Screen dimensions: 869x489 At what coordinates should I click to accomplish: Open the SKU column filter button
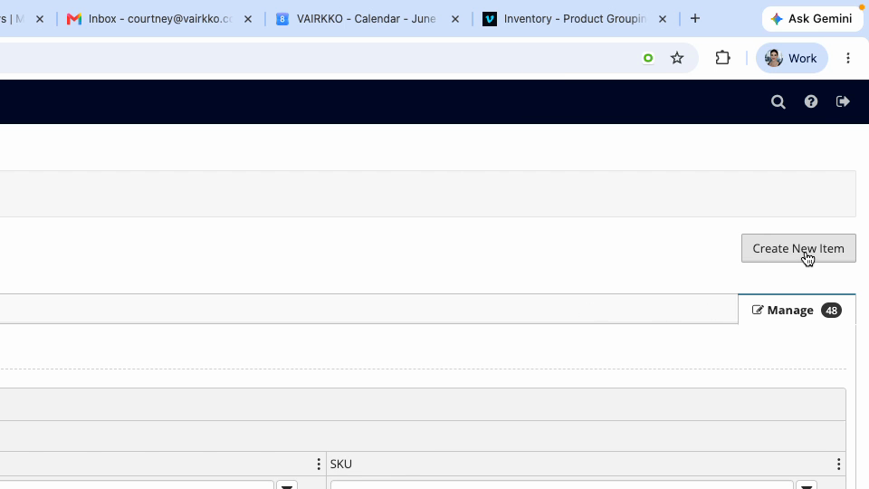807,485
